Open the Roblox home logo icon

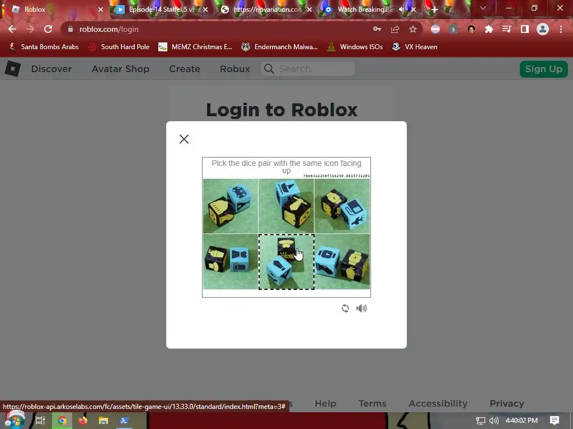[13, 69]
